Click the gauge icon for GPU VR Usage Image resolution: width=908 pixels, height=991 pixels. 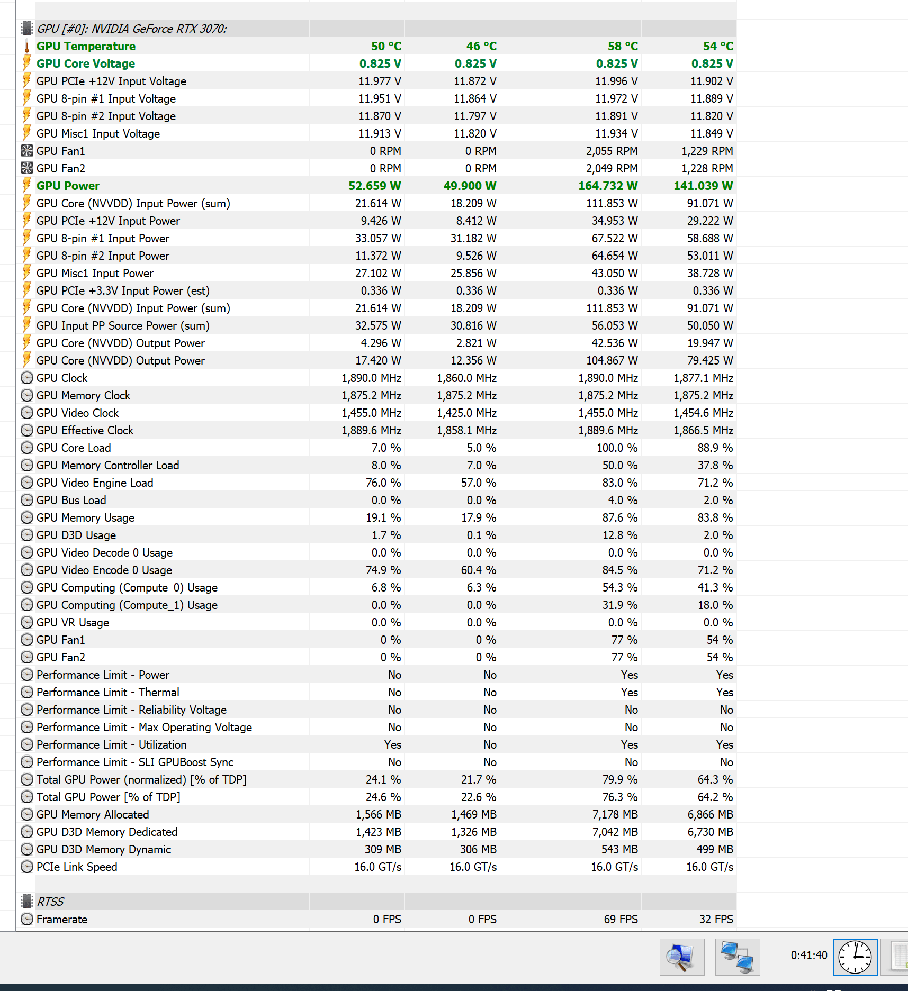coord(27,622)
